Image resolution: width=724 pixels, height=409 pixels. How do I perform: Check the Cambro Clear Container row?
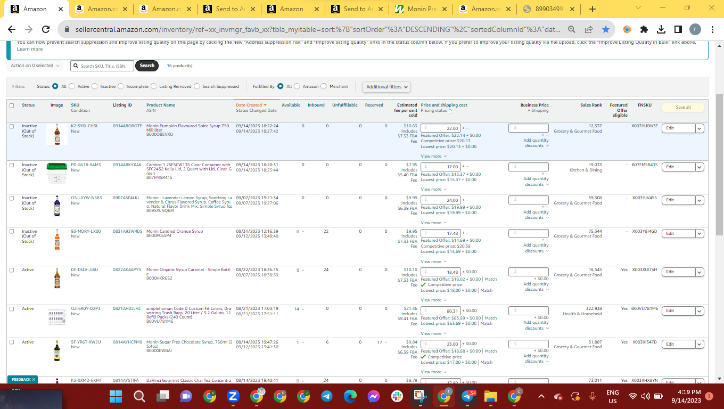point(12,165)
